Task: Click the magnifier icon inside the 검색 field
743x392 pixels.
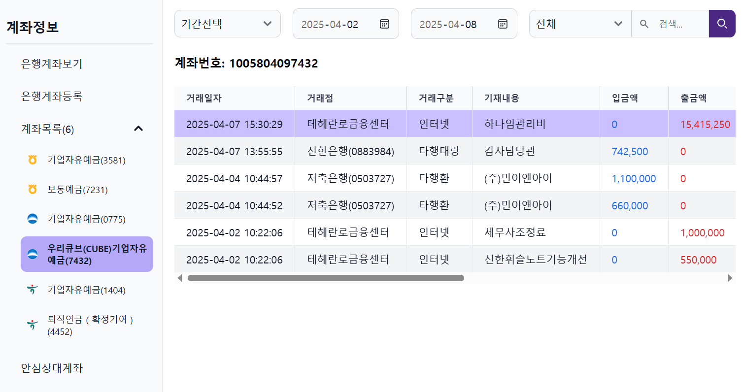Action: tap(644, 23)
